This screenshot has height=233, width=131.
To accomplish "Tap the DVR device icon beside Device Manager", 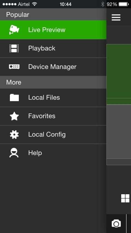I will (x=14, y=67).
